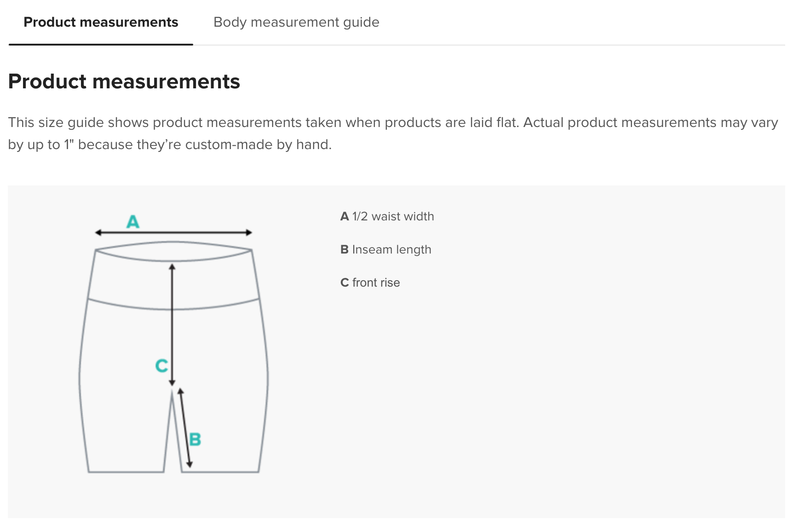The width and height of the screenshot is (793, 519).
Task: Click the teal A label on the diagram
Action: pos(133,222)
